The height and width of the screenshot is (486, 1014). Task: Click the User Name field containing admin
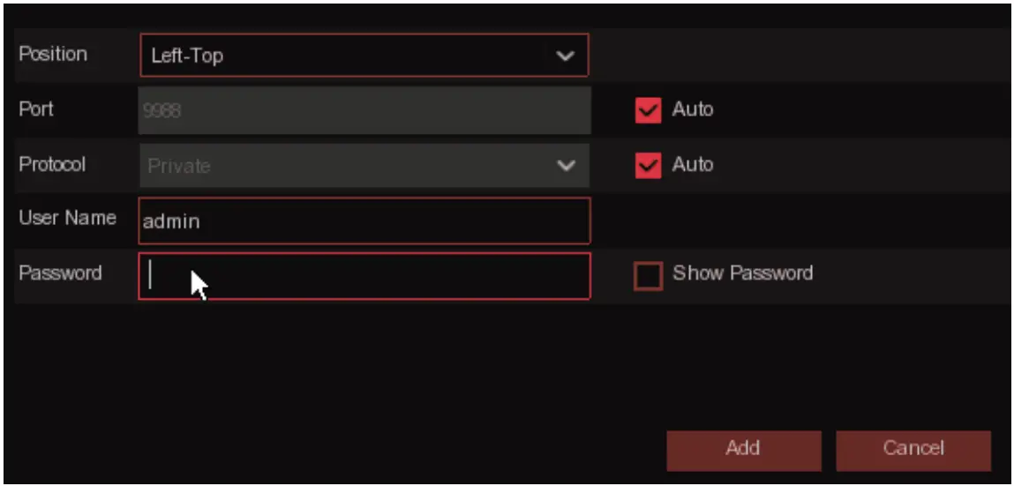364,221
